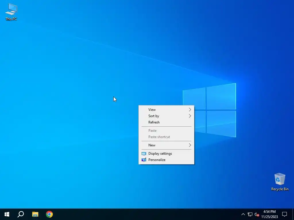
Task: Open the Action Center notifications
Action: coord(285,214)
